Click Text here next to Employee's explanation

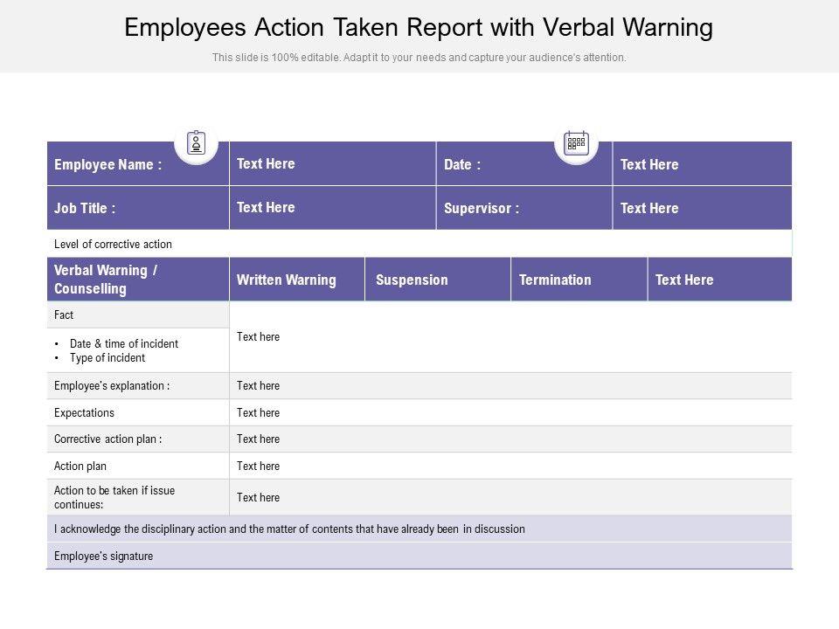point(258,386)
